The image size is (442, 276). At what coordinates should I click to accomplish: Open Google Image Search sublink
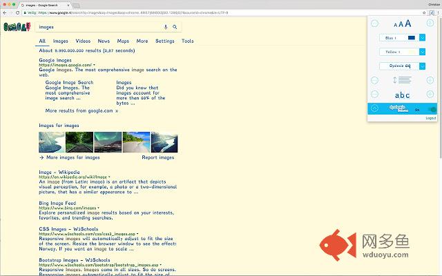point(69,83)
